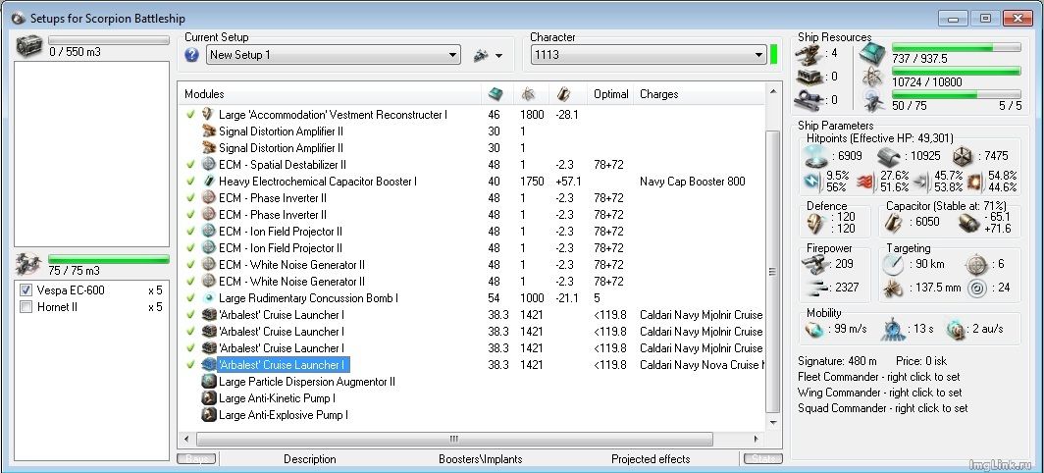
Task: Click the Navy Cap Booster 800 charge cell
Action: [x=693, y=182]
